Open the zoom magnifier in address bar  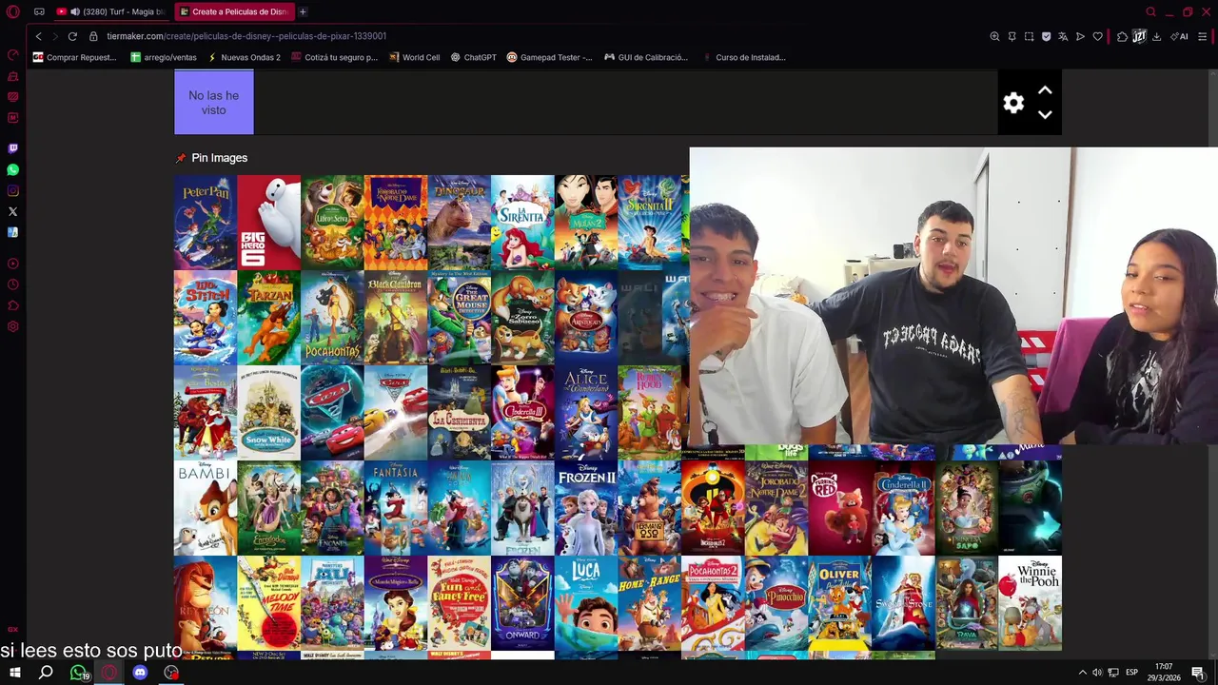click(994, 36)
